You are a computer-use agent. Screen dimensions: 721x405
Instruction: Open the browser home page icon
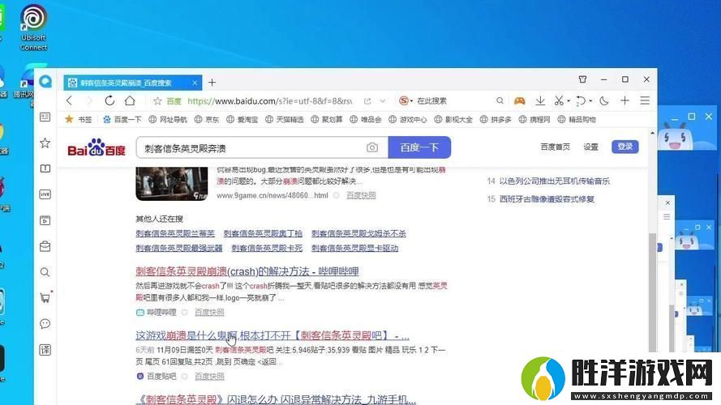(x=130, y=100)
